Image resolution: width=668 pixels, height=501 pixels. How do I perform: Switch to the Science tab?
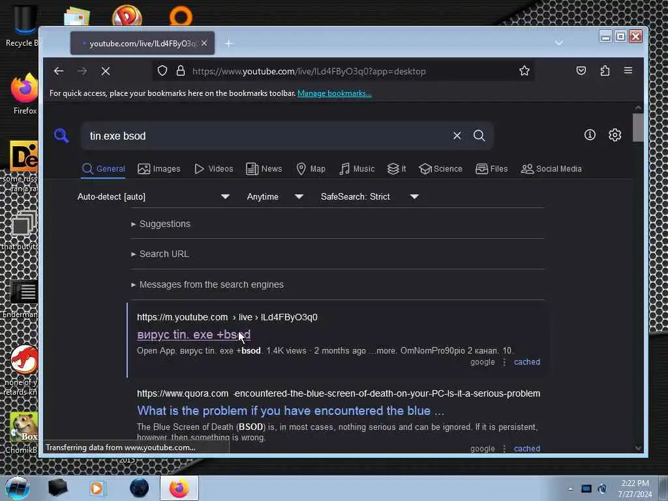(440, 169)
